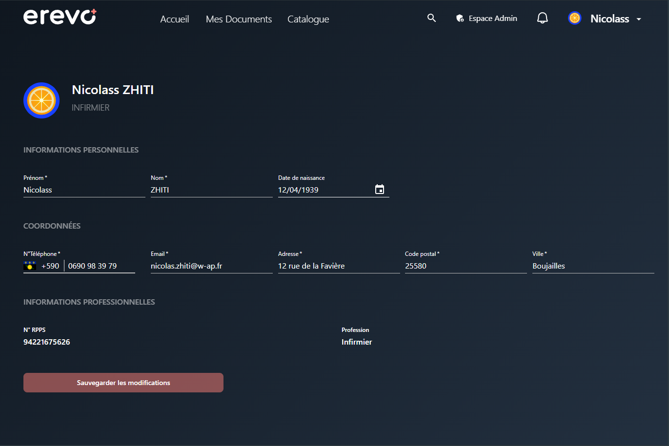Edit the Adresse field

[339, 266]
